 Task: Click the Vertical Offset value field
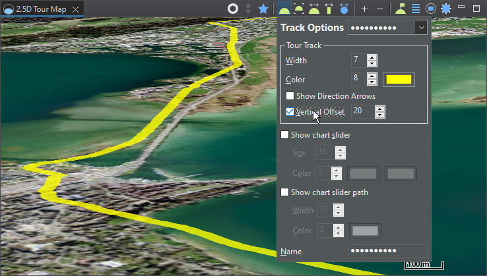tap(363, 111)
